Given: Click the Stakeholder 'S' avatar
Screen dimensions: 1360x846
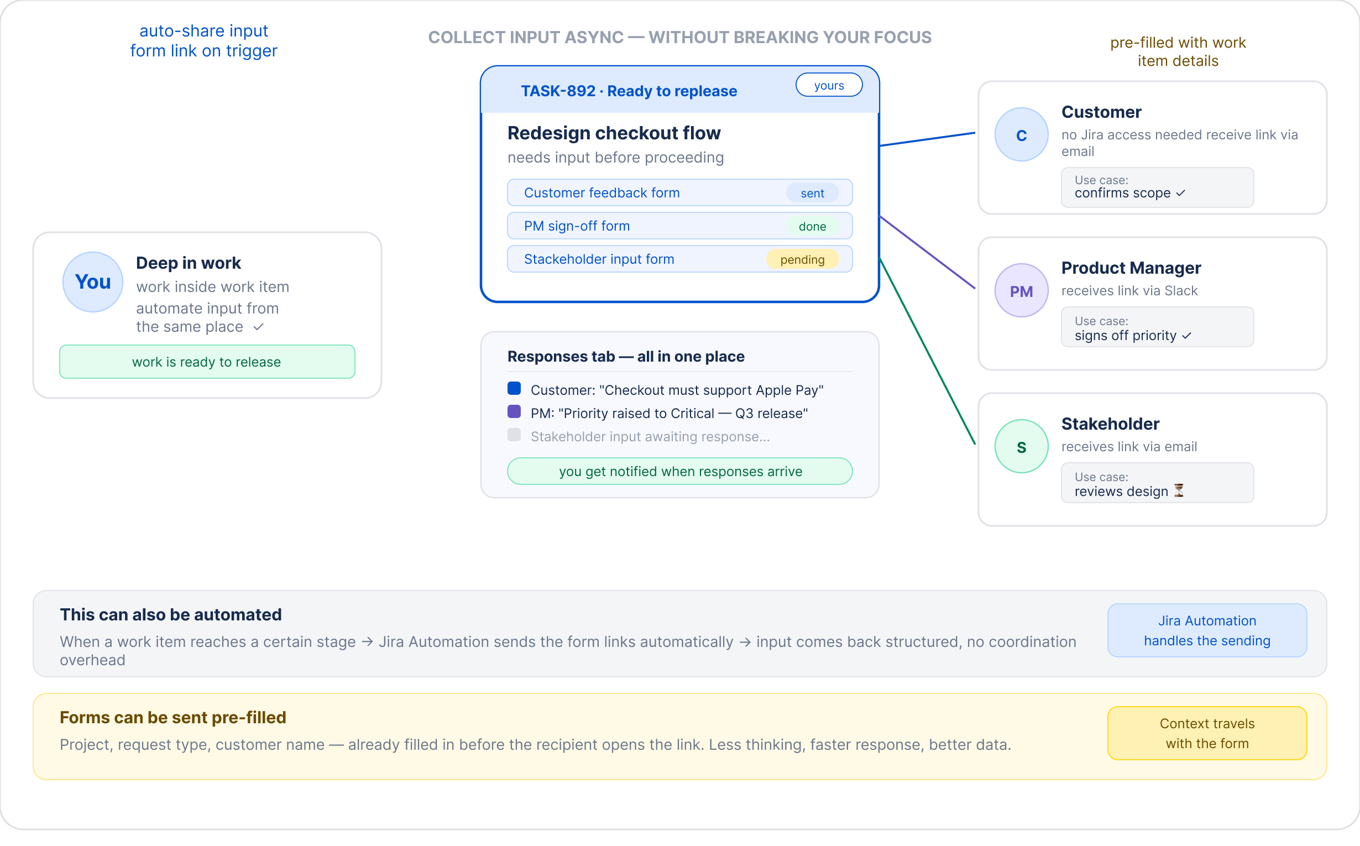Looking at the screenshot, I should click(1022, 447).
